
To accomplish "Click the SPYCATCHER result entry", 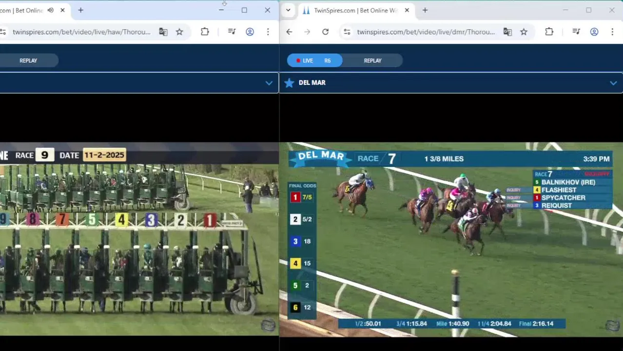I will [x=563, y=198].
